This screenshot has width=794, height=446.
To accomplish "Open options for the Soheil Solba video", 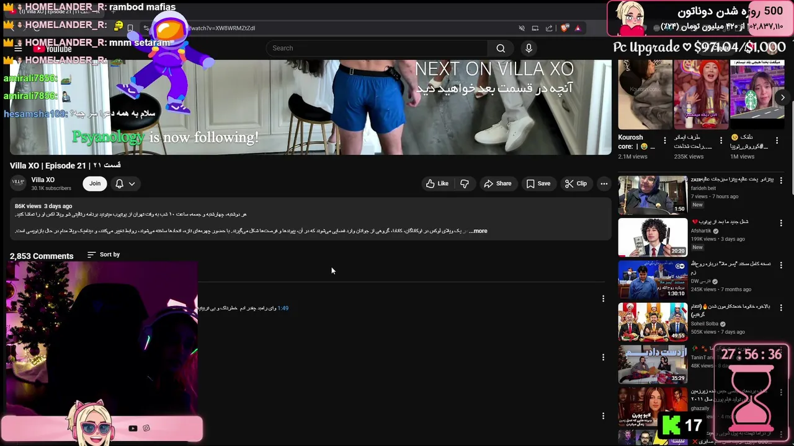I will pyautogui.click(x=781, y=307).
